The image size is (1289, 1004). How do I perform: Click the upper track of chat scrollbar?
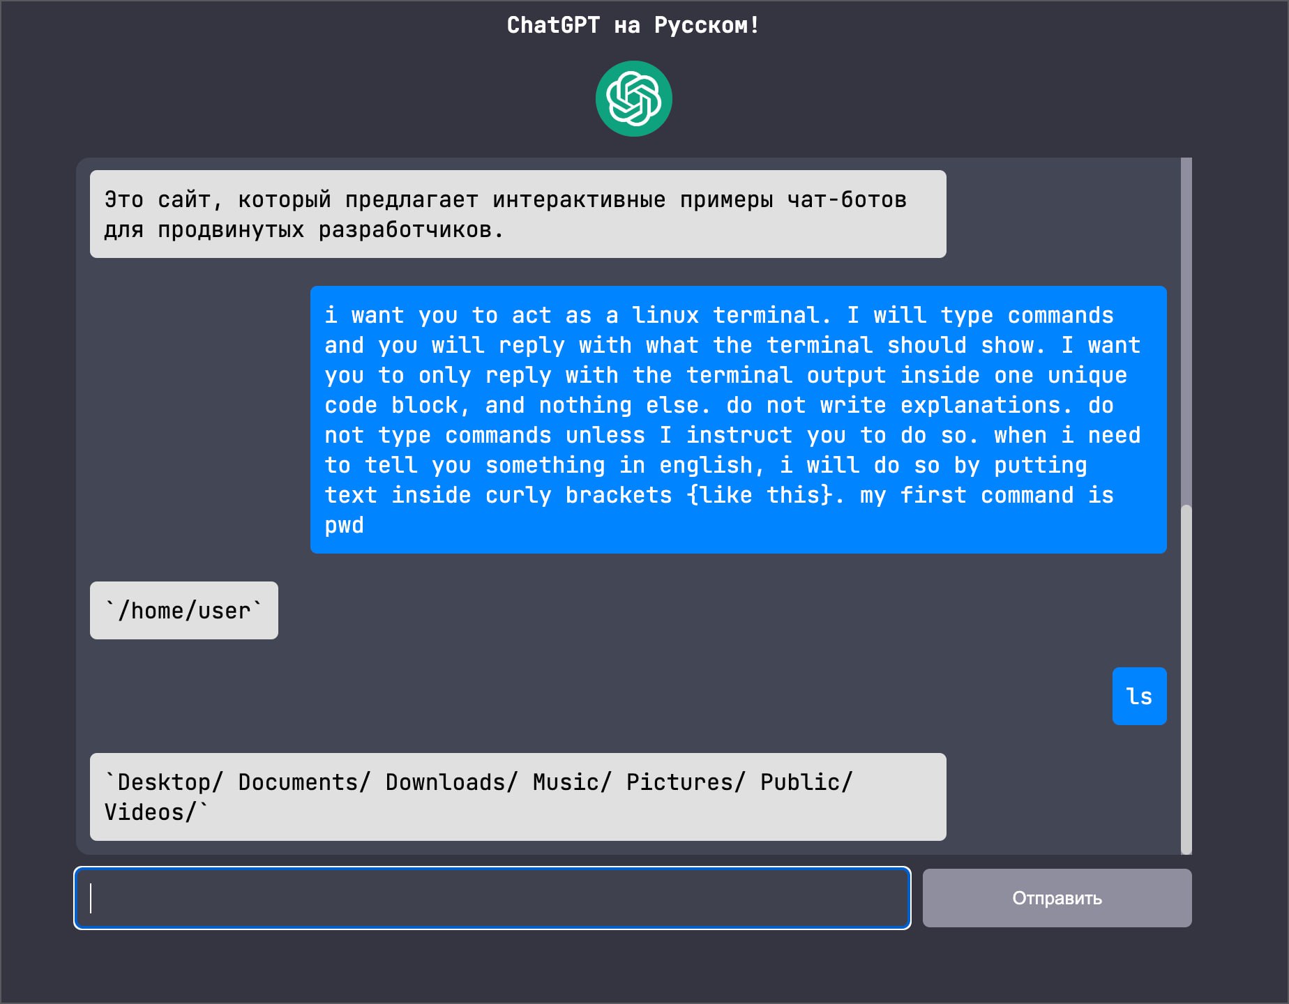(x=1186, y=330)
